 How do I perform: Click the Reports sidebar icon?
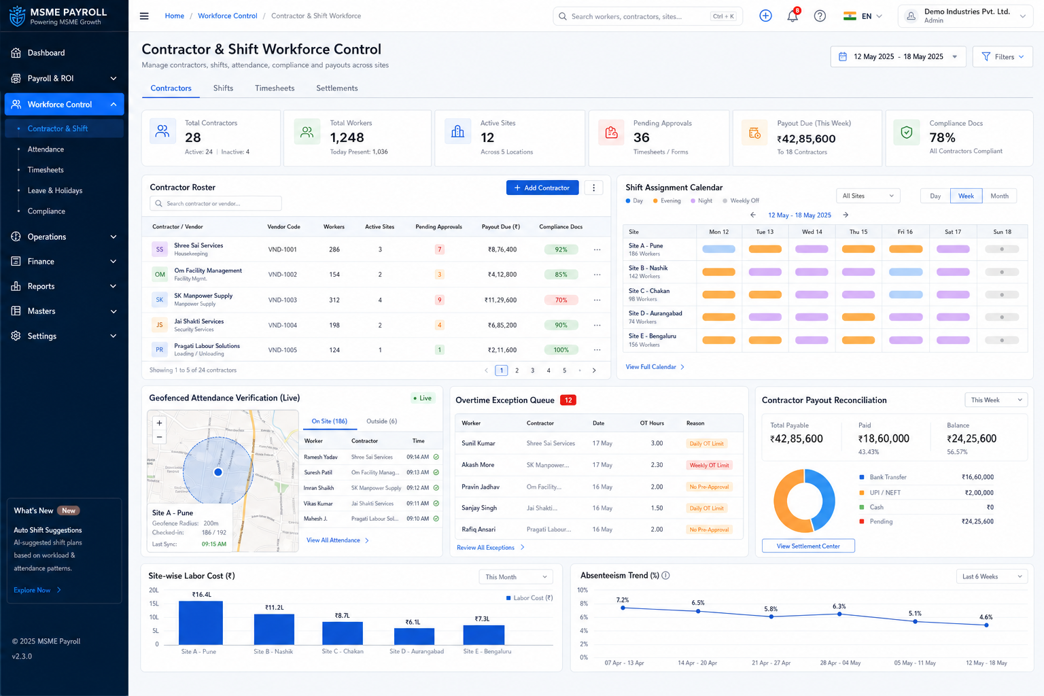click(16, 286)
